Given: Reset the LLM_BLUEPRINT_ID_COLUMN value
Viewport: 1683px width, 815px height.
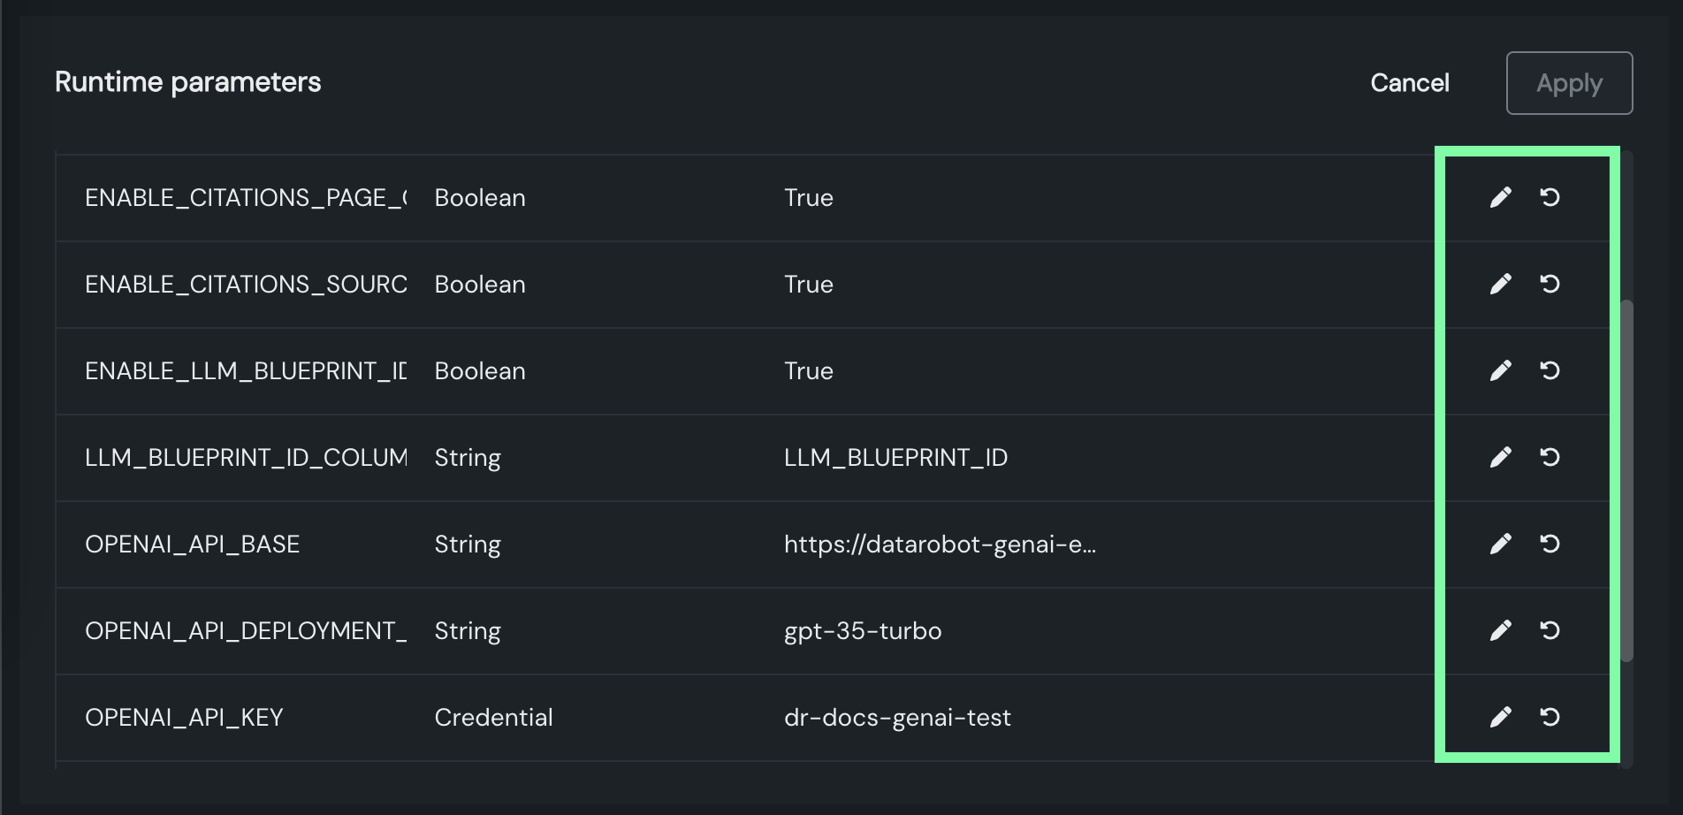Looking at the screenshot, I should coord(1550,457).
